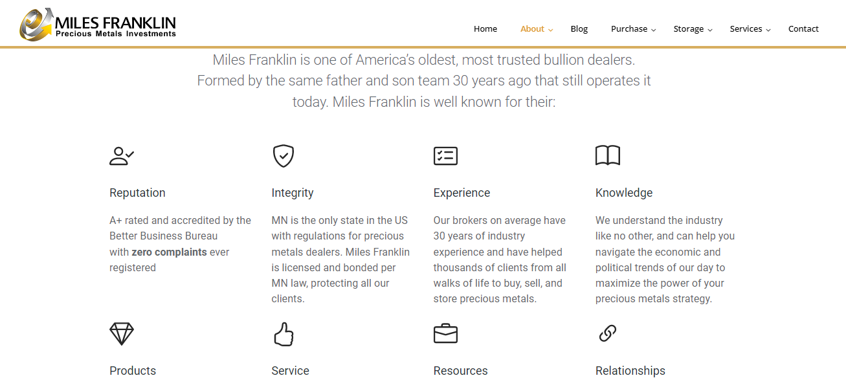Viewport: 846px width, 378px height.
Task: Expand the About menu chevron
Action: click(x=551, y=30)
